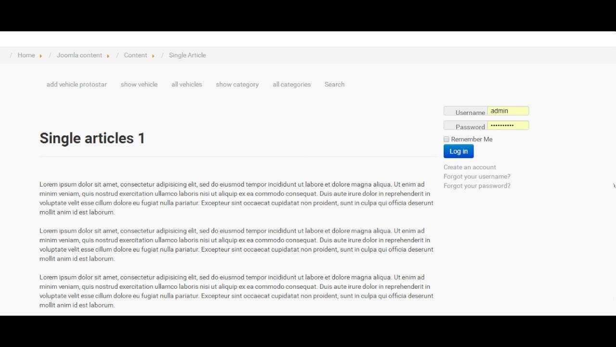Click the Single articles 1 heading
This screenshot has width=616, height=347.
pyautogui.click(x=92, y=138)
